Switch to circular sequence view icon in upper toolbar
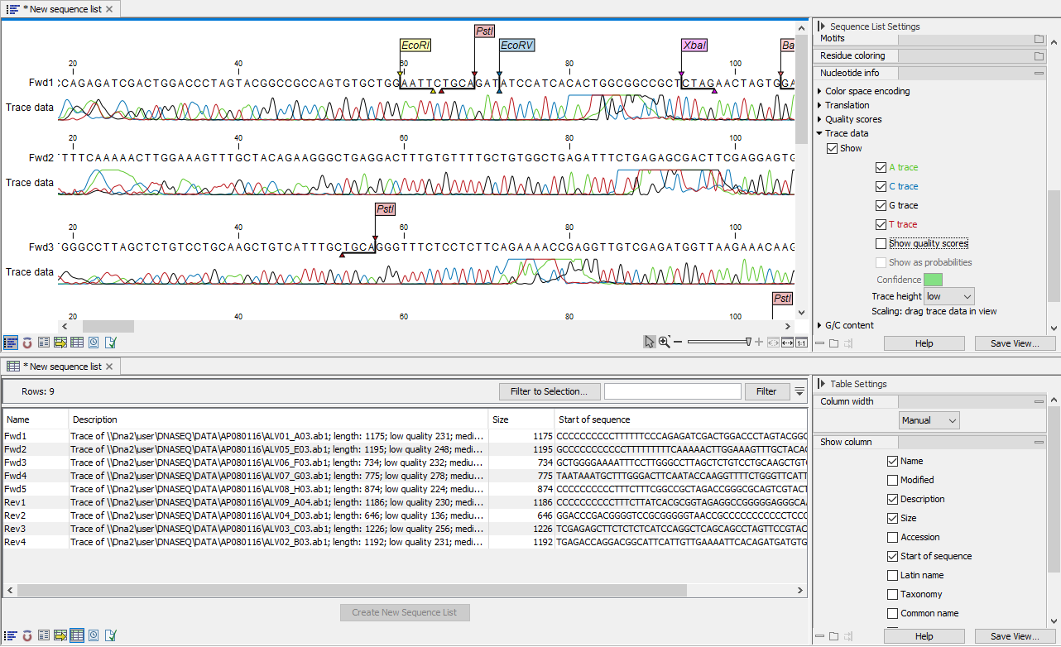 [27, 343]
